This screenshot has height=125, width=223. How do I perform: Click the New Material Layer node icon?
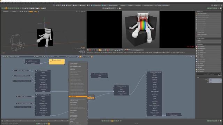[197, 52]
